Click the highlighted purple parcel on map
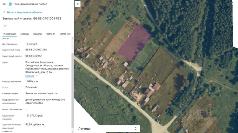Image resolution: width=238 pixels, height=133 pixels. pos(134,43)
